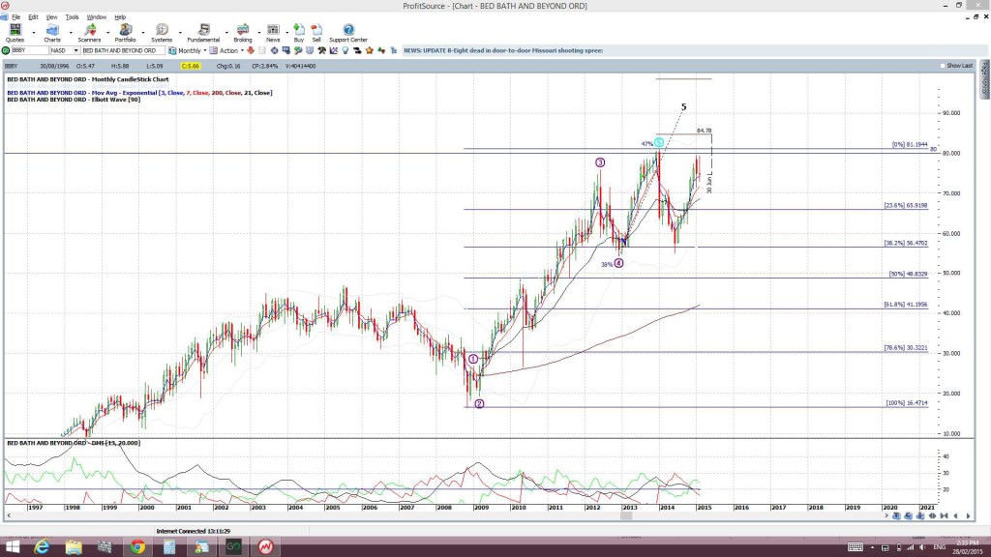Shift chart left with the left triangle

click(x=955, y=516)
